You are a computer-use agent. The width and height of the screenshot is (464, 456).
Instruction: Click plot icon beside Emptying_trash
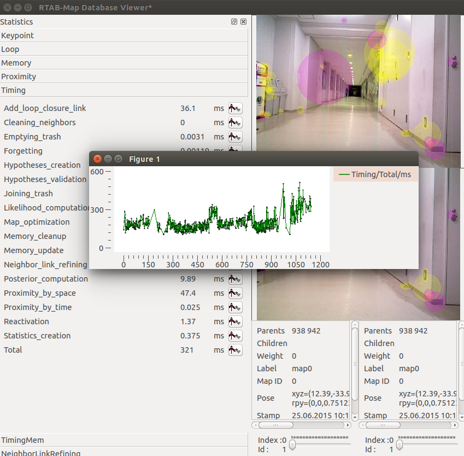tap(235, 137)
